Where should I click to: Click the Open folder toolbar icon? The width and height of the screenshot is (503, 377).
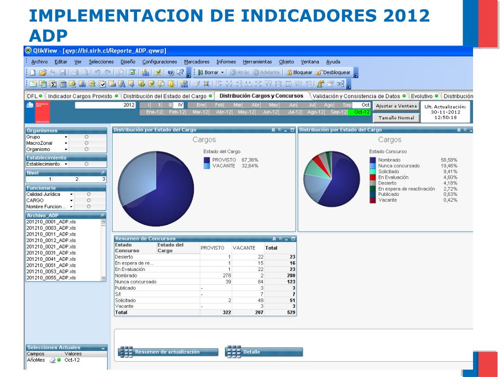43,73
